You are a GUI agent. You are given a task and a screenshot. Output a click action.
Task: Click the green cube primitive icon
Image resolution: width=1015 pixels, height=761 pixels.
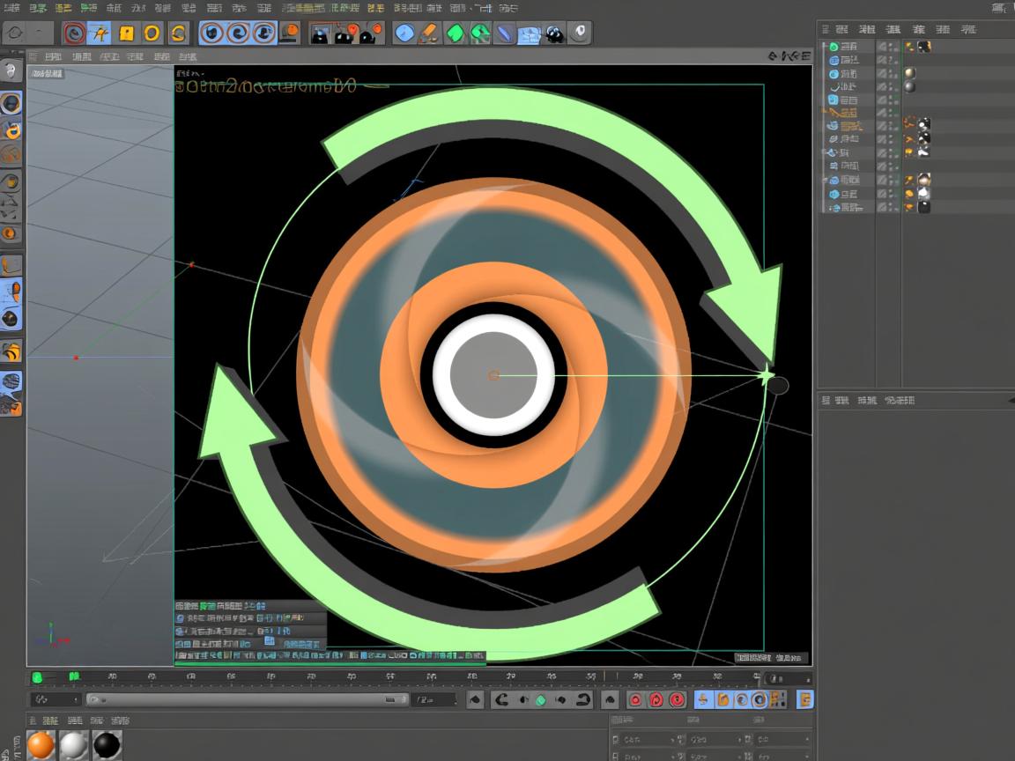tap(455, 33)
